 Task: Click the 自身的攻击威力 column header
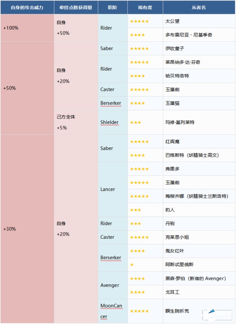[x=27, y=7]
